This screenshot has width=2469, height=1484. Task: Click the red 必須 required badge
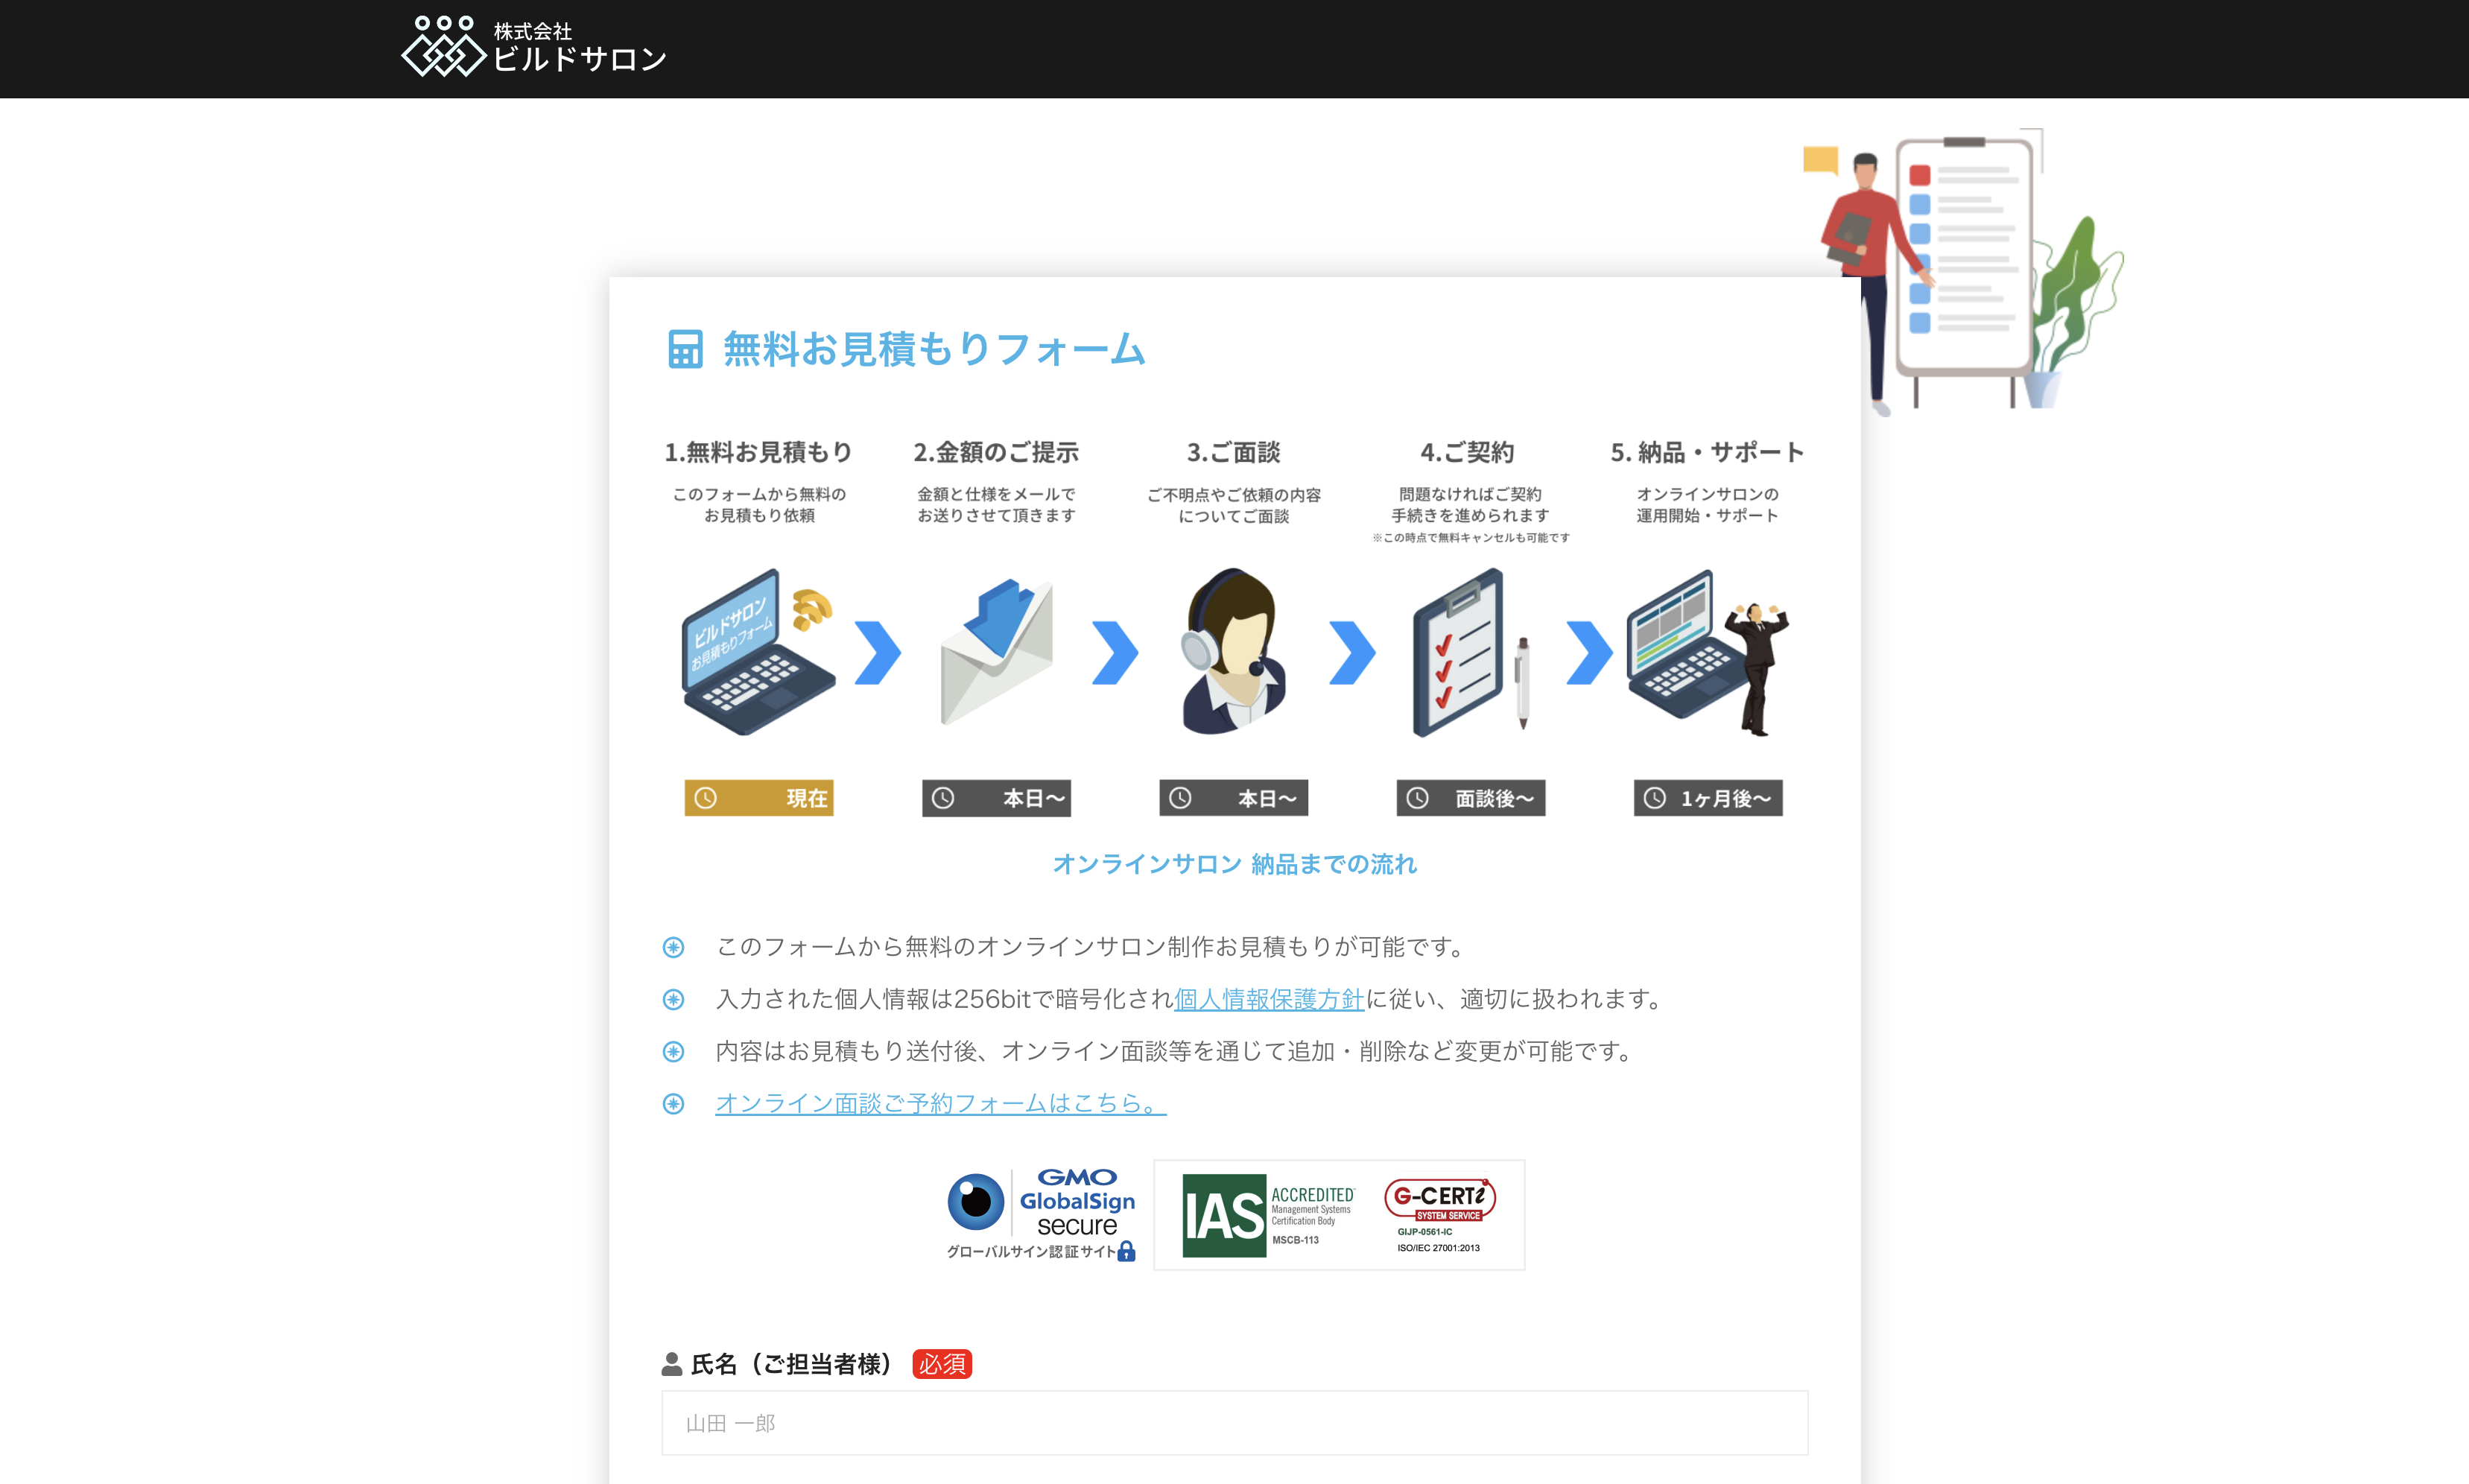pyautogui.click(x=941, y=1363)
